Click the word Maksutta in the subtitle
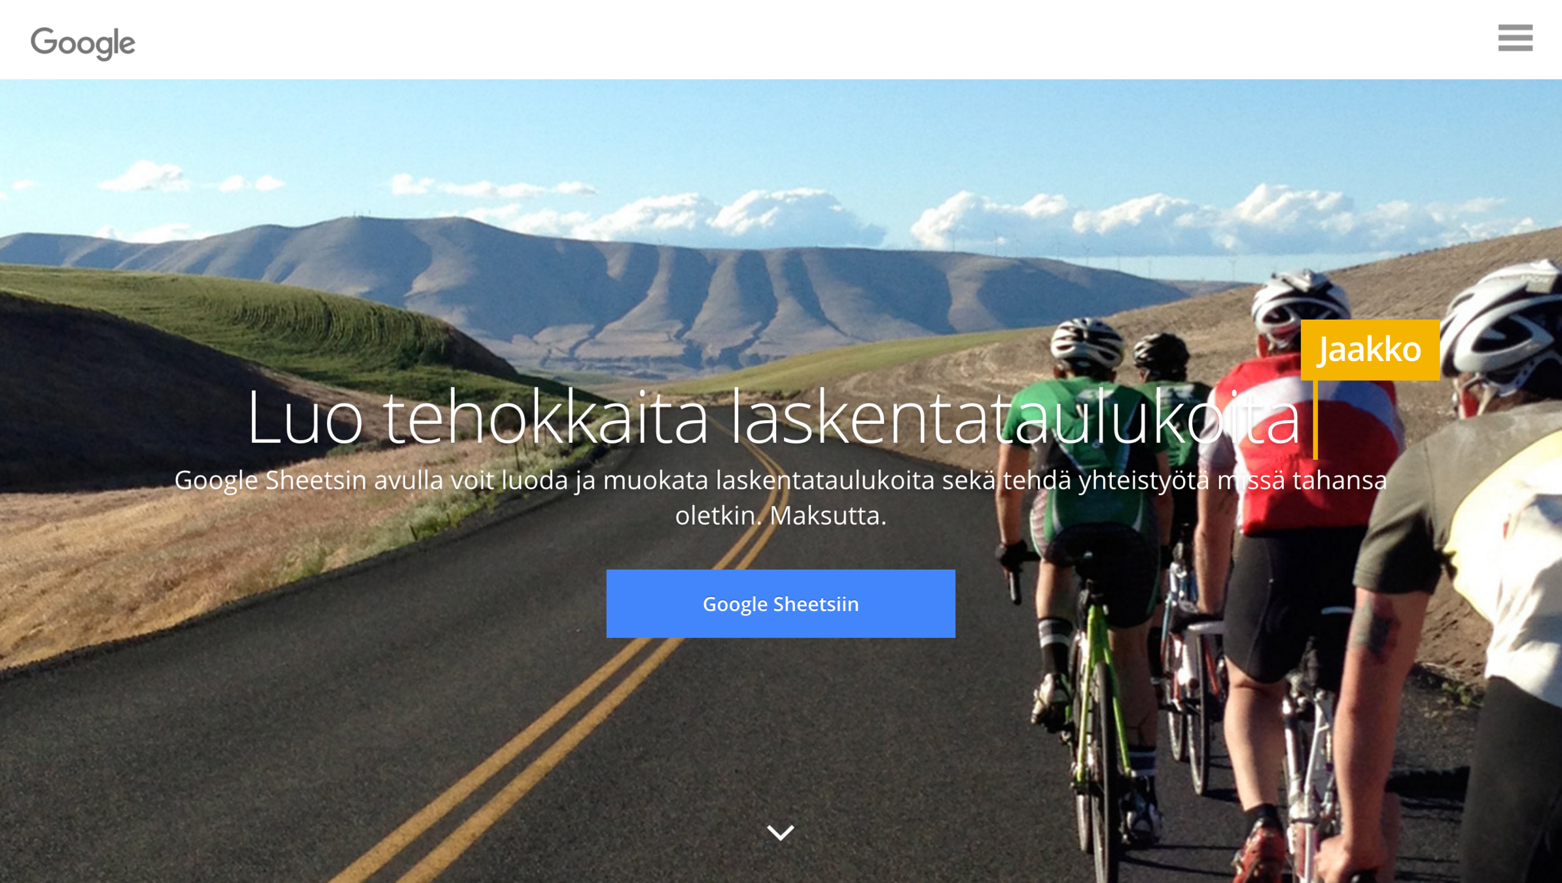 click(x=827, y=515)
